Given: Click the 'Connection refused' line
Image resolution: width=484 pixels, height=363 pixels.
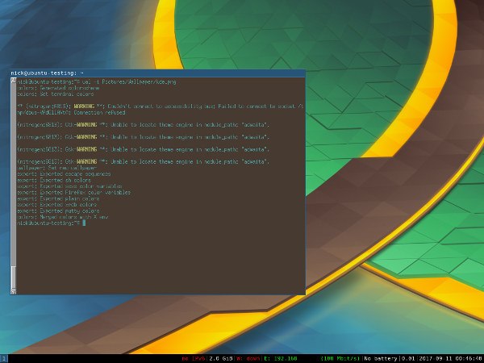Looking at the screenshot, I should click(71, 112).
